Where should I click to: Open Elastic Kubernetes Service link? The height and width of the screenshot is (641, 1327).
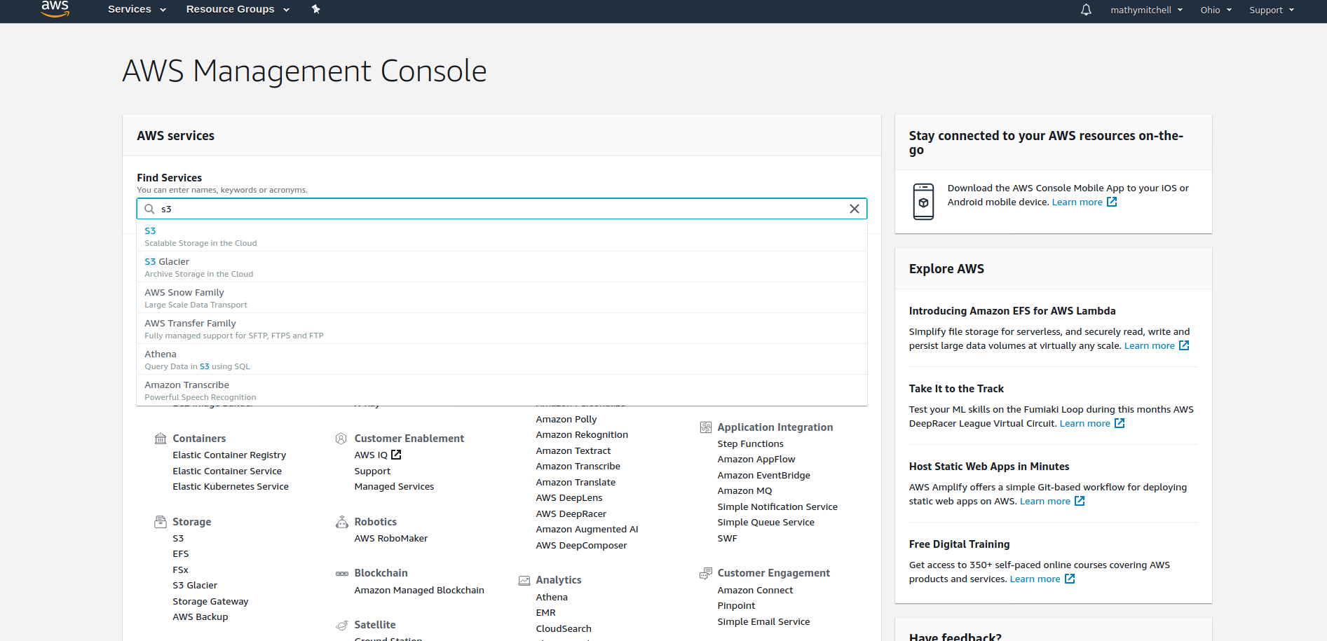click(x=231, y=487)
